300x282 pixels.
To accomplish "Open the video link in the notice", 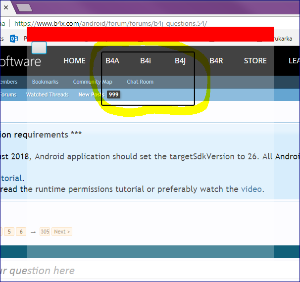I will pyautogui.click(x=251, y=189).
